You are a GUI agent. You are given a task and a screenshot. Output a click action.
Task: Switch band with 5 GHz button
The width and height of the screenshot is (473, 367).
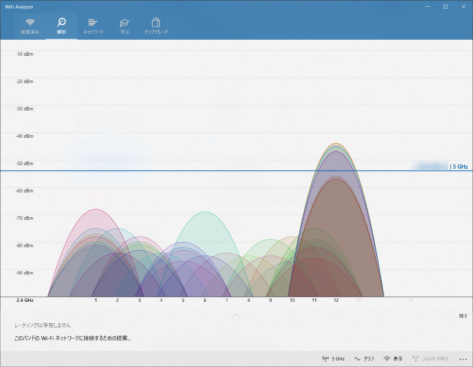coord(333,358)
